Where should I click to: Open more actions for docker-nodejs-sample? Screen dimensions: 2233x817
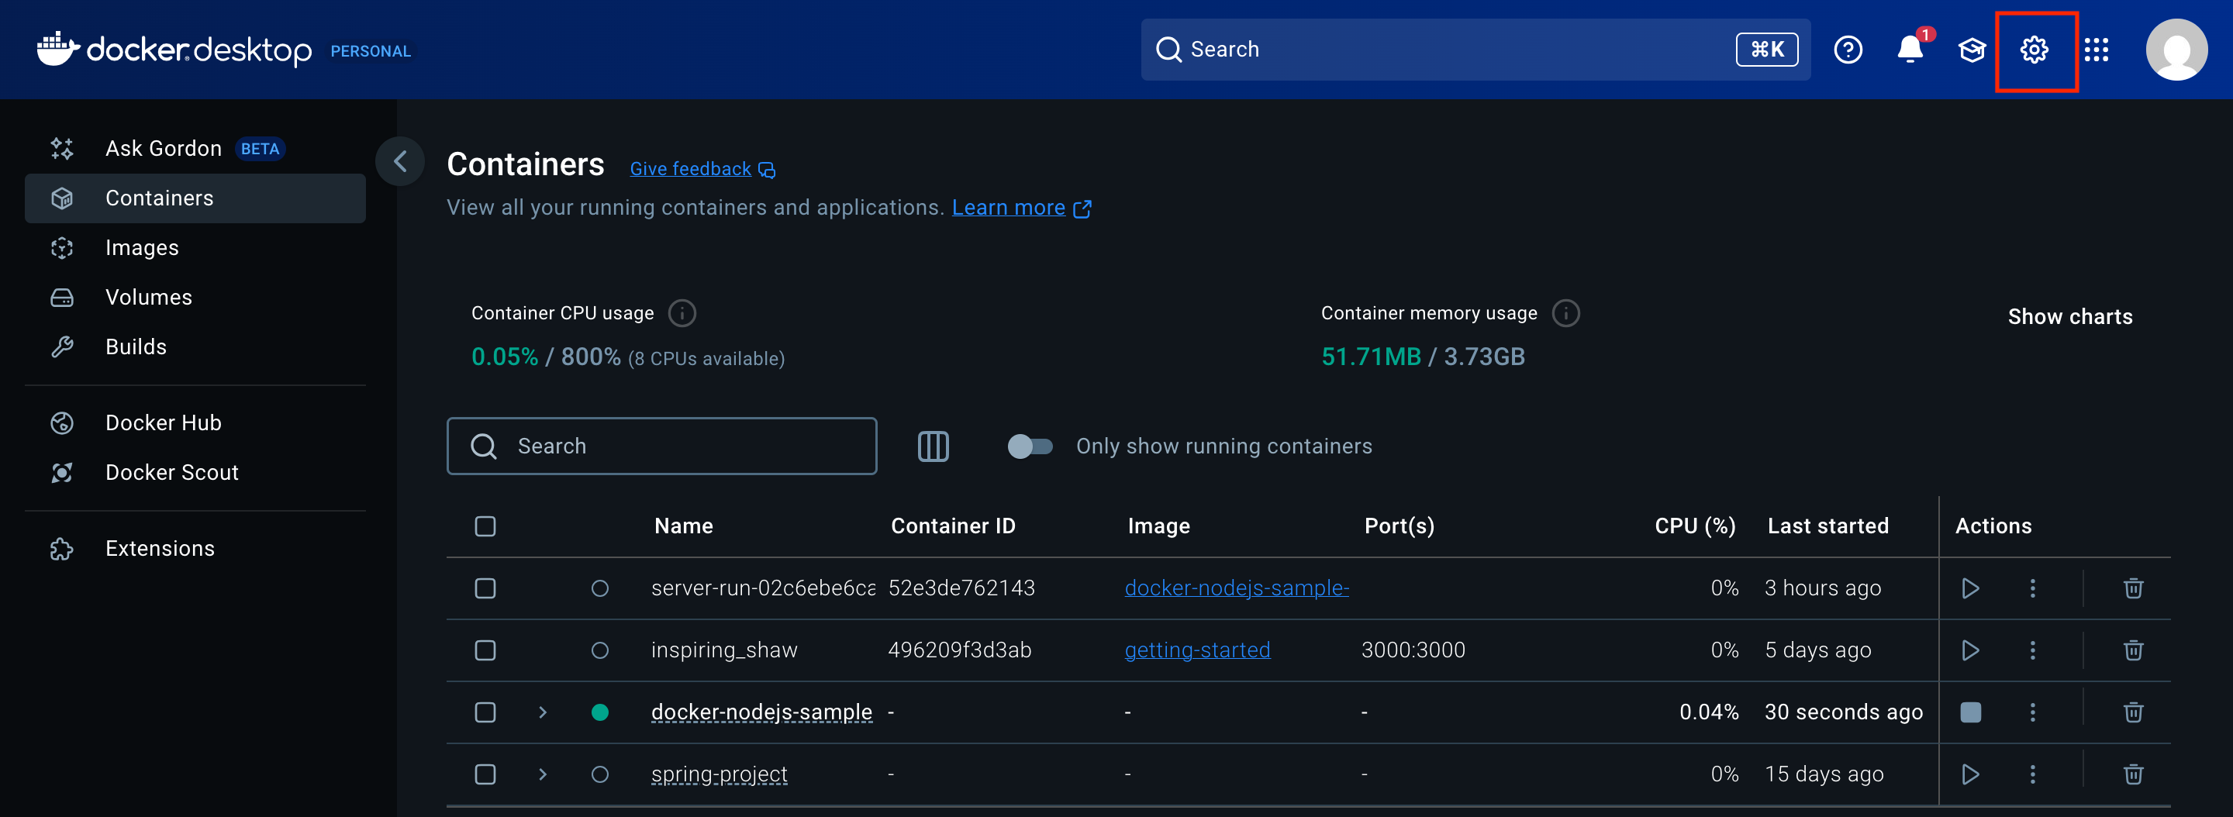click(2033, 712)
